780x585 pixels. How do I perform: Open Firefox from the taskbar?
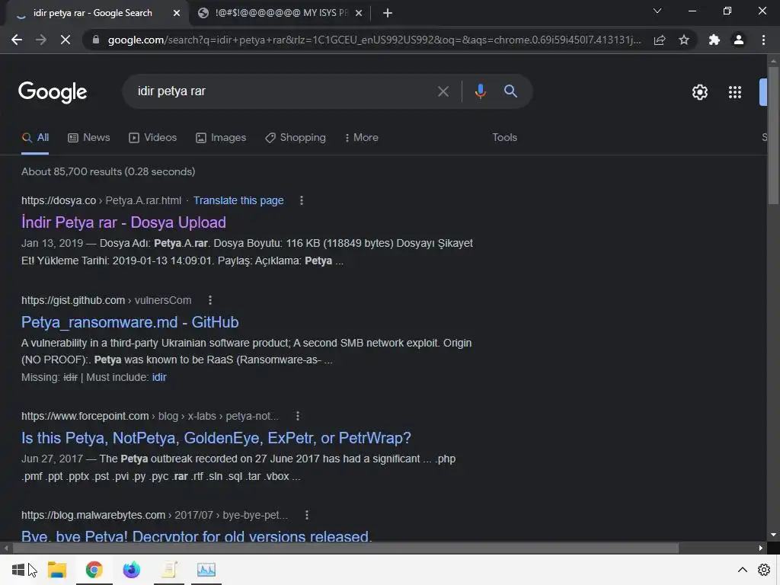point(131,570)
